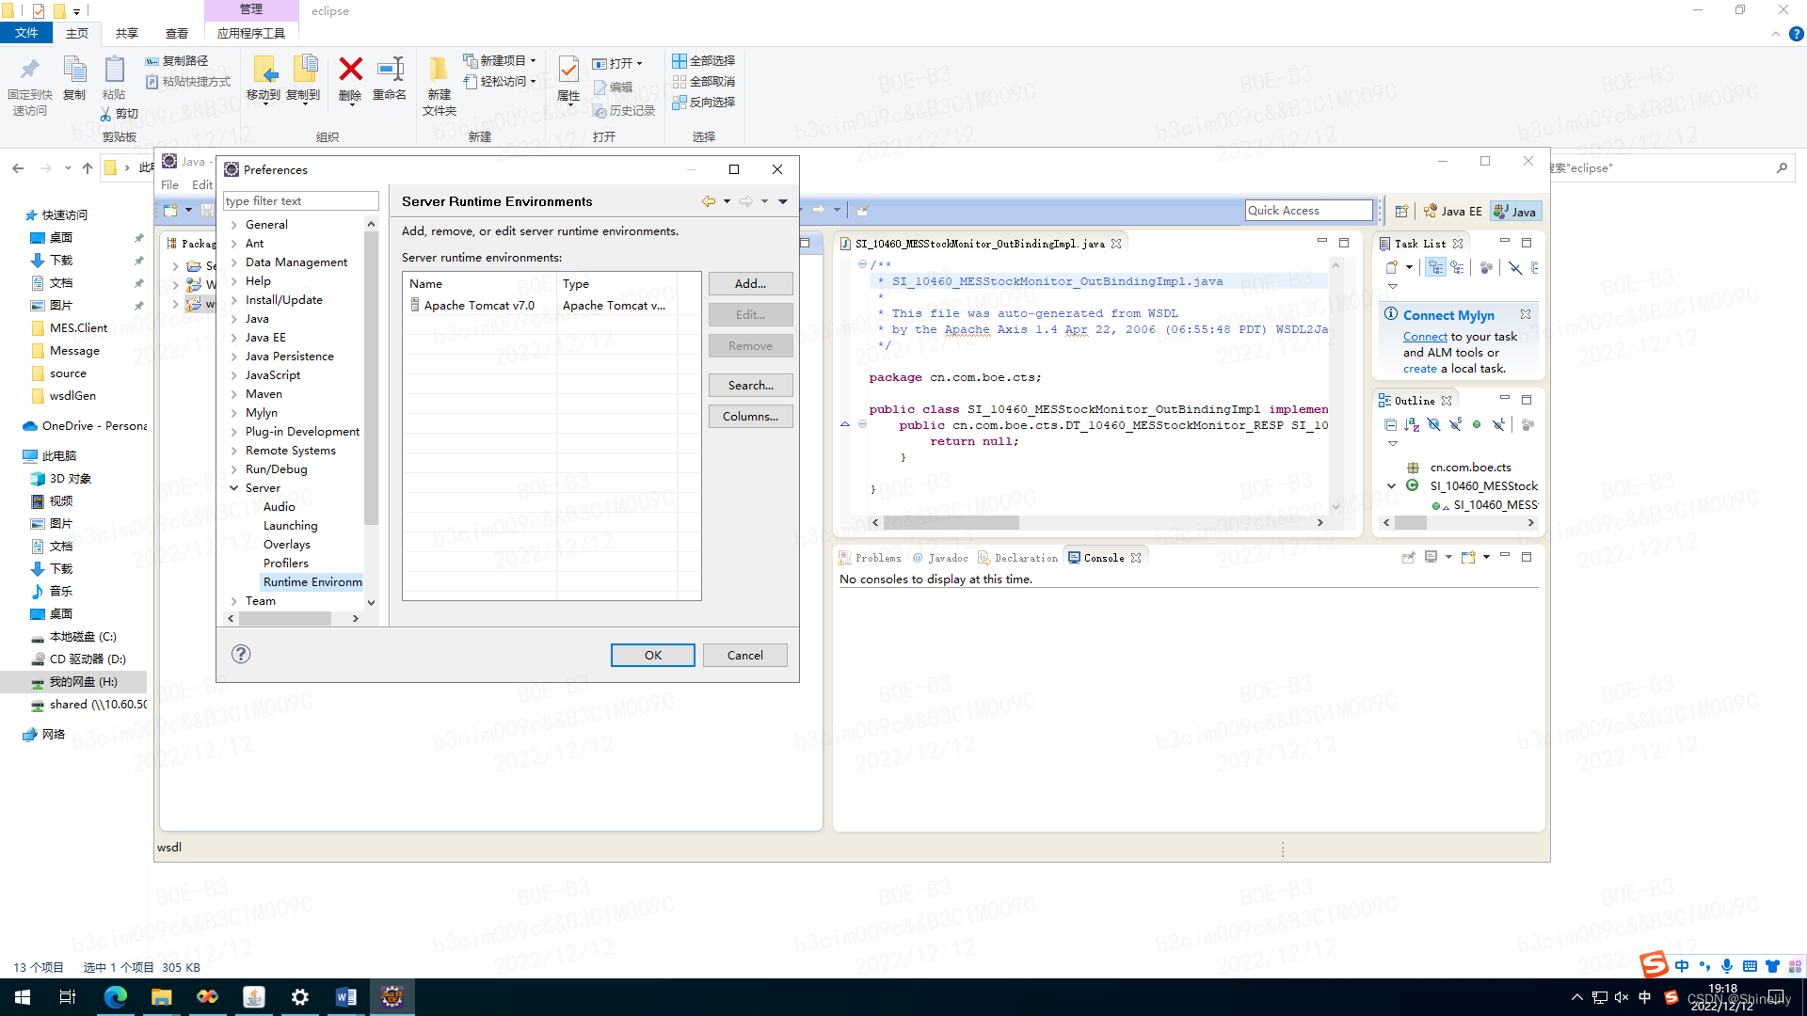
Task: Click the Connect link in Mylyn box
Action: [1424, 337]
